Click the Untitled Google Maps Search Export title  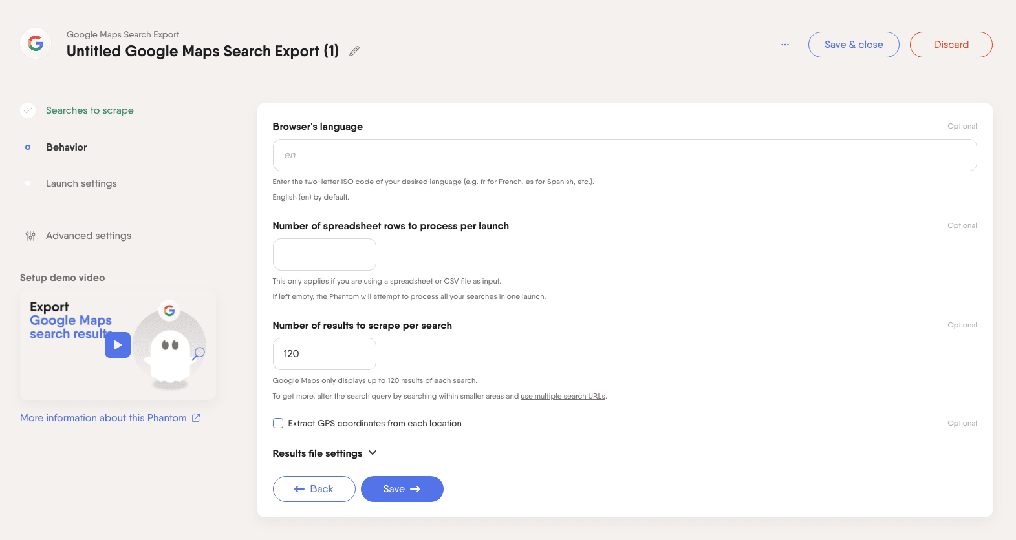[x=203, y=51]
